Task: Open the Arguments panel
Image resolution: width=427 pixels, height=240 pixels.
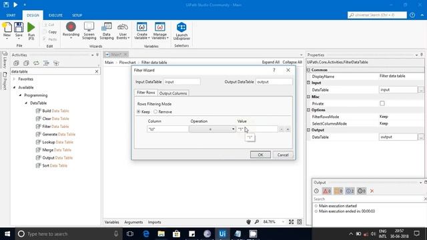Action: 133,222
